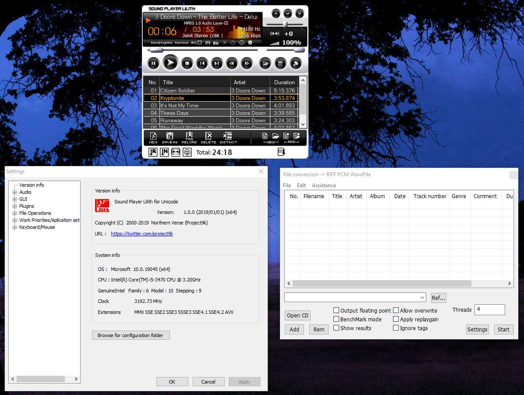Expand the Audio tree node
The width and height of the screenshot is (524, 395).
[x=15, y=192]
